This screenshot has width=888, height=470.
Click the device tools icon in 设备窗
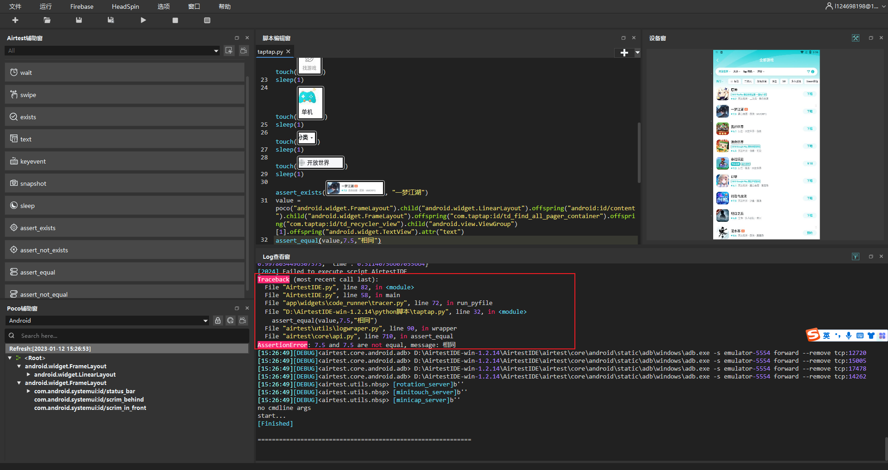coord(856,38)
